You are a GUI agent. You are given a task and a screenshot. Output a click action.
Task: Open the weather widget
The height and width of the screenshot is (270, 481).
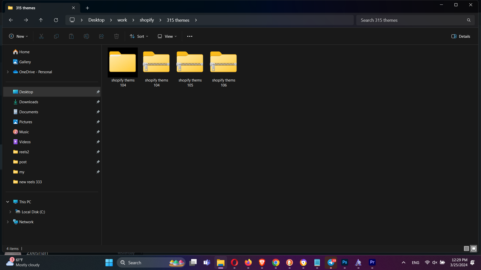point(23,262)
